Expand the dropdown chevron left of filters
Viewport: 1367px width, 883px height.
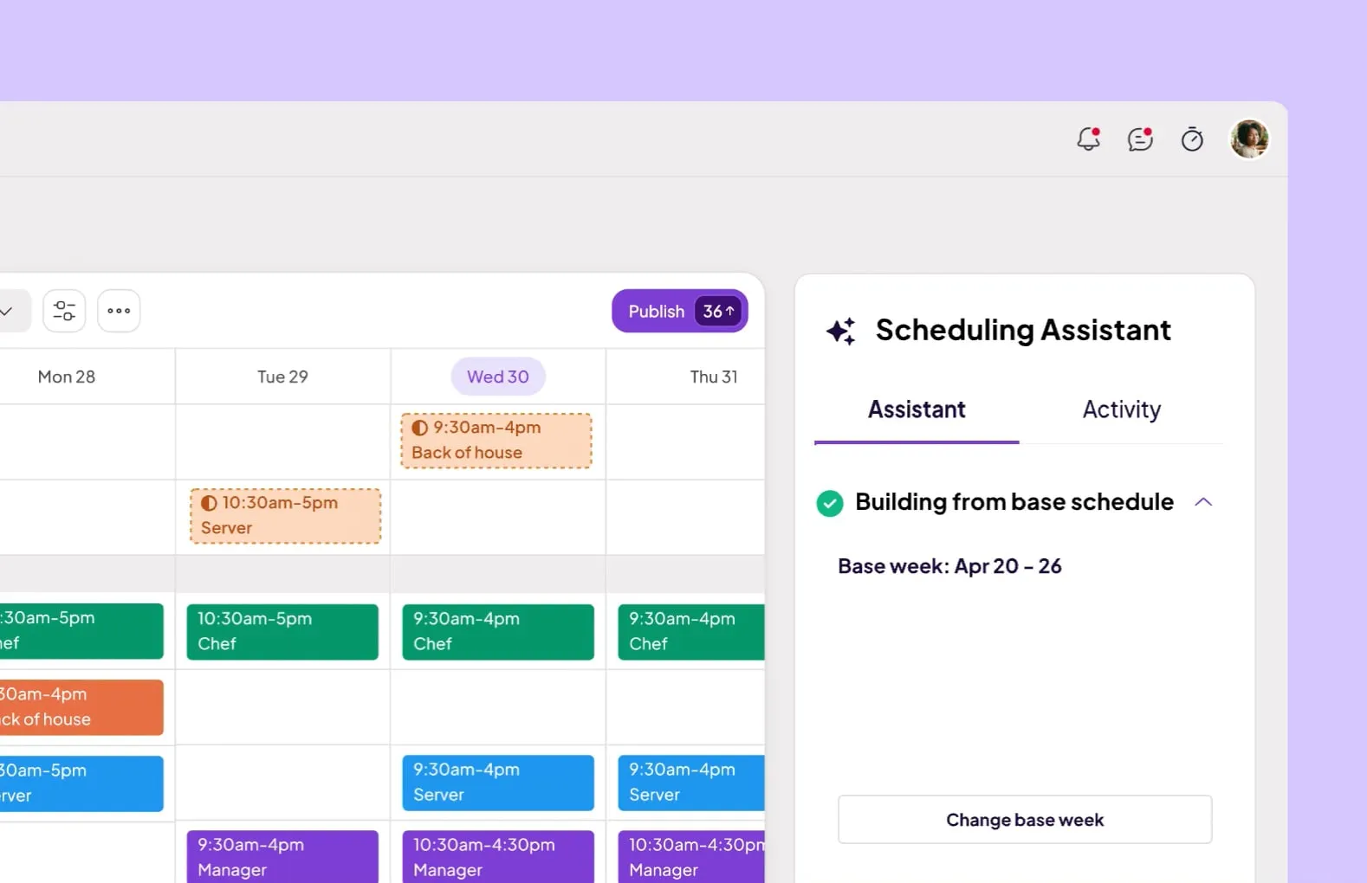(9, 311)
